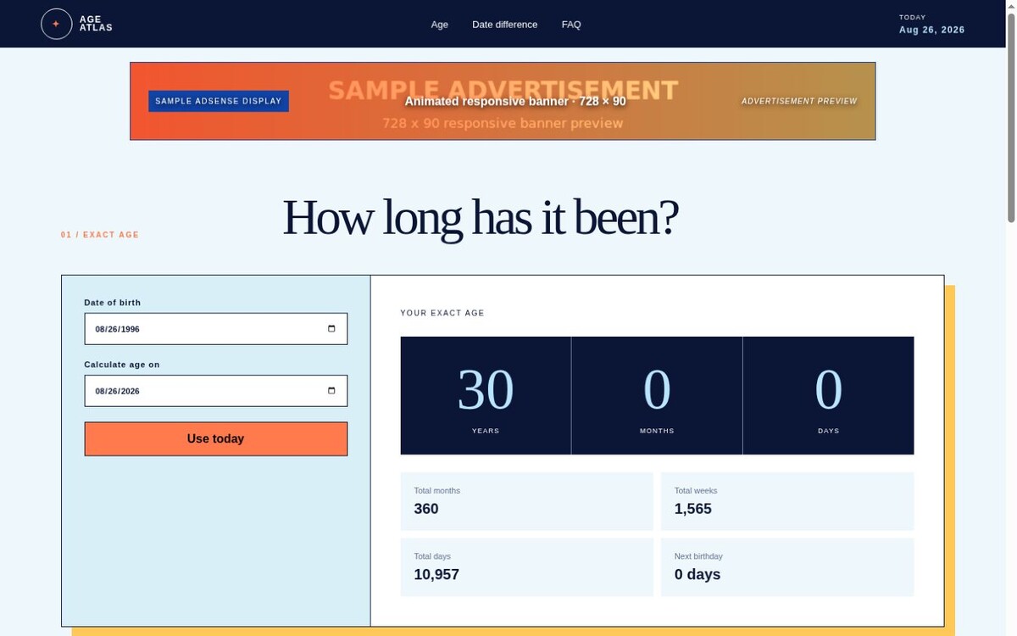1017x636 pixels.
Task: Click today's date Aug 26, 2026
Action: [x=932, y=30]
